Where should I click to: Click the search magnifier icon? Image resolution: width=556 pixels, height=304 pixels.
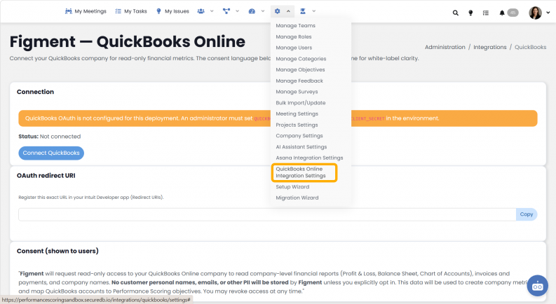[x=455, y=13]
